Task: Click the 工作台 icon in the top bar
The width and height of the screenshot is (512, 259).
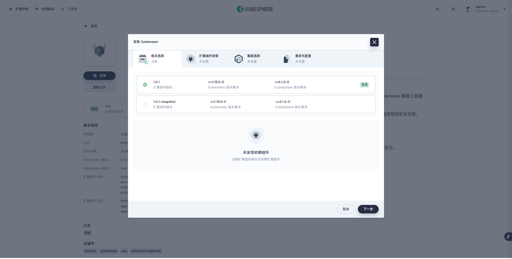Action: click(x=63, y=9)
